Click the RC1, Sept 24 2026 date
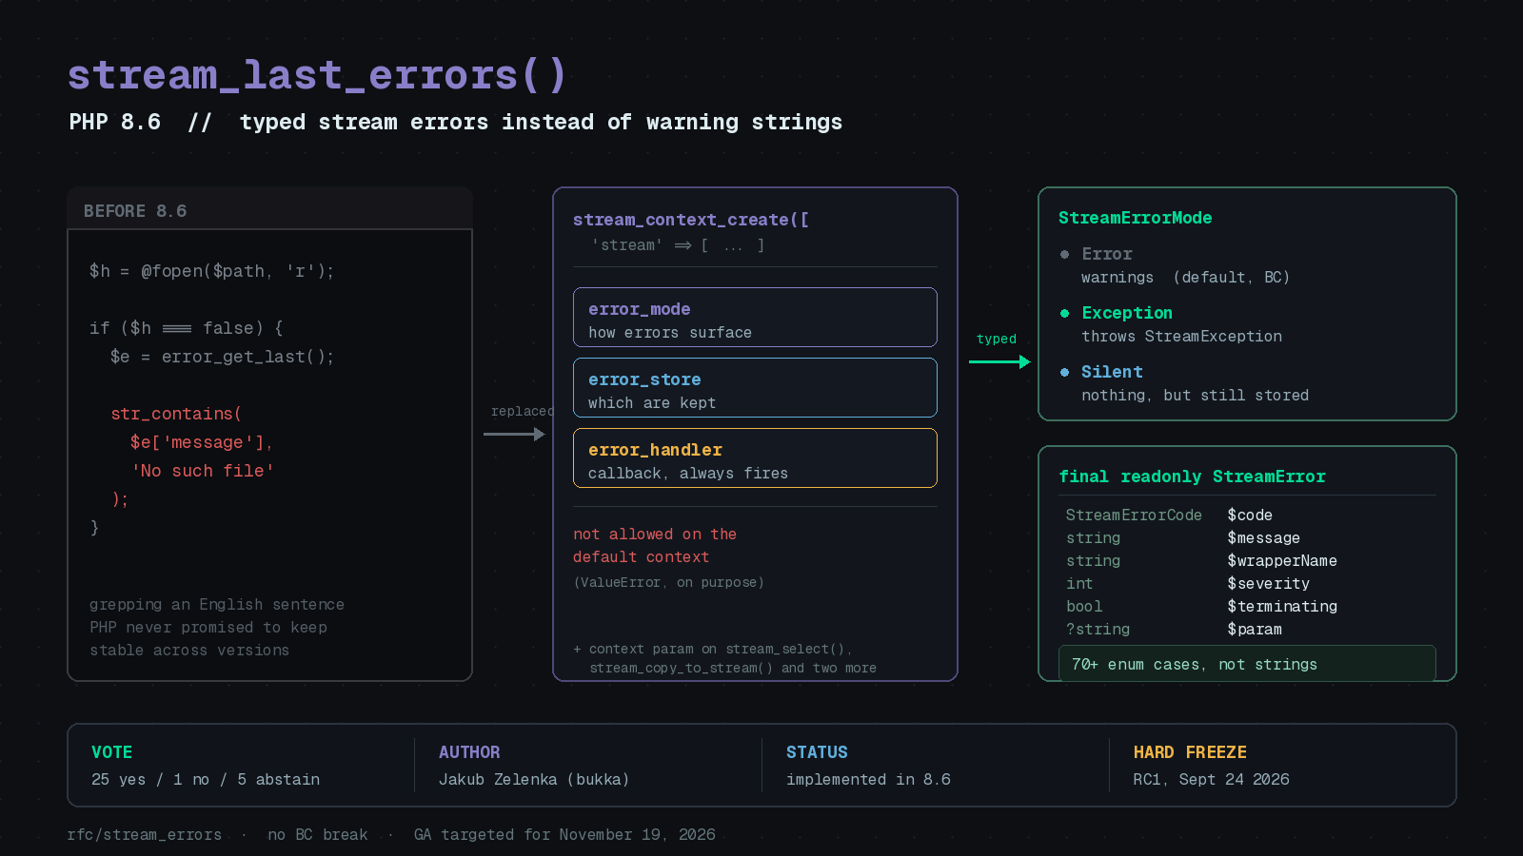 [1211, 780]
